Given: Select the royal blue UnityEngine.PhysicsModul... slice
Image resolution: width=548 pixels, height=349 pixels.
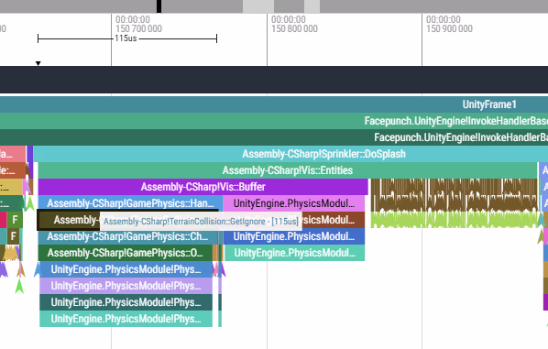Looking at the screenshot, I should (294, 236).
